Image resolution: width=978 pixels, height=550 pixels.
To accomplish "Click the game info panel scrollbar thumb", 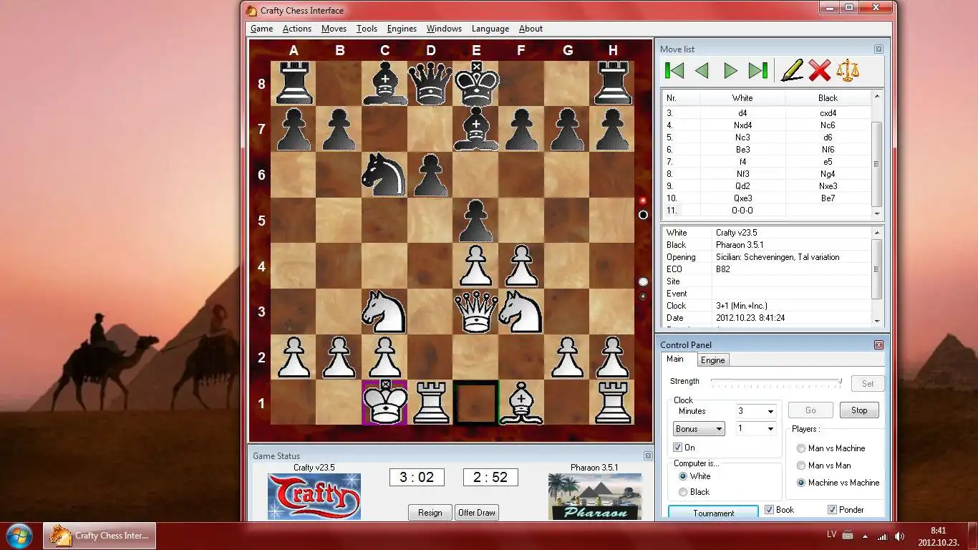I will pos(876,269).
